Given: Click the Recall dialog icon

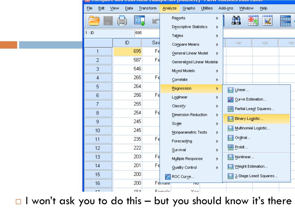Looking at the screenshot, I should pos(139,21).
